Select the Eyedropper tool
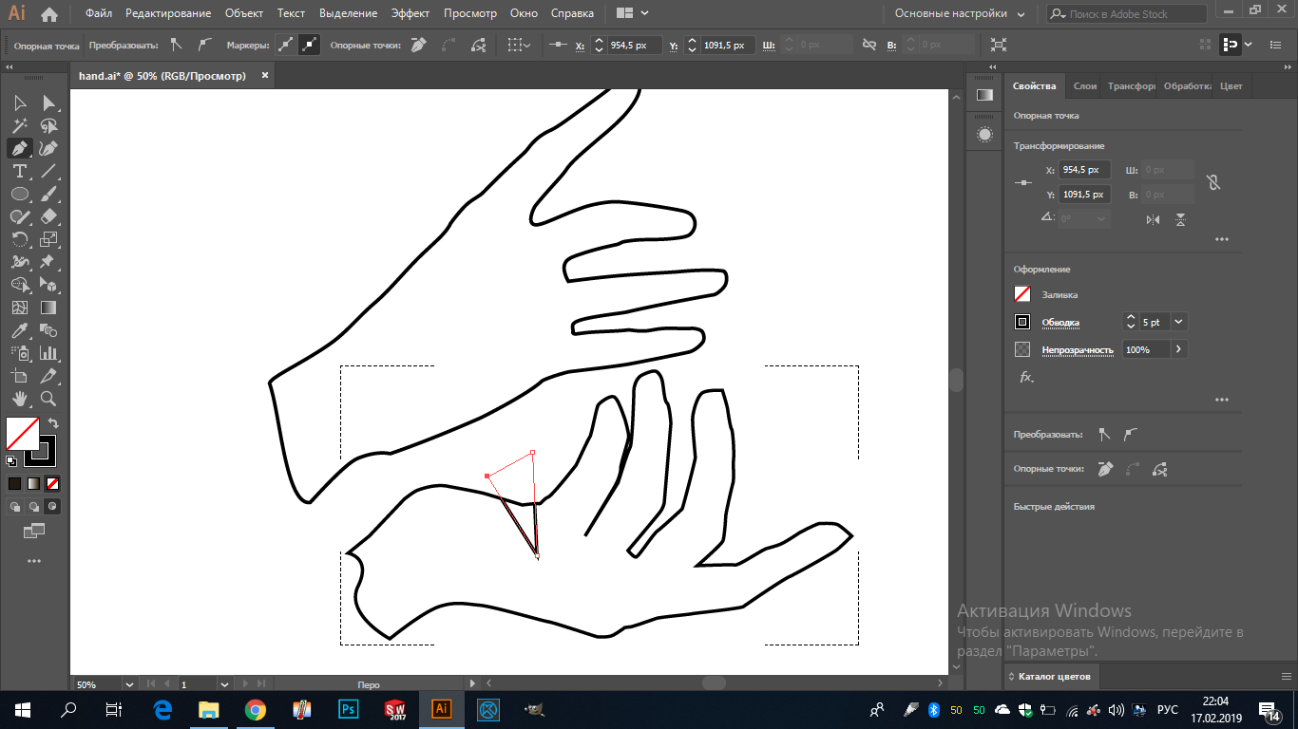 pyautogui.click(x=19, y=330)
